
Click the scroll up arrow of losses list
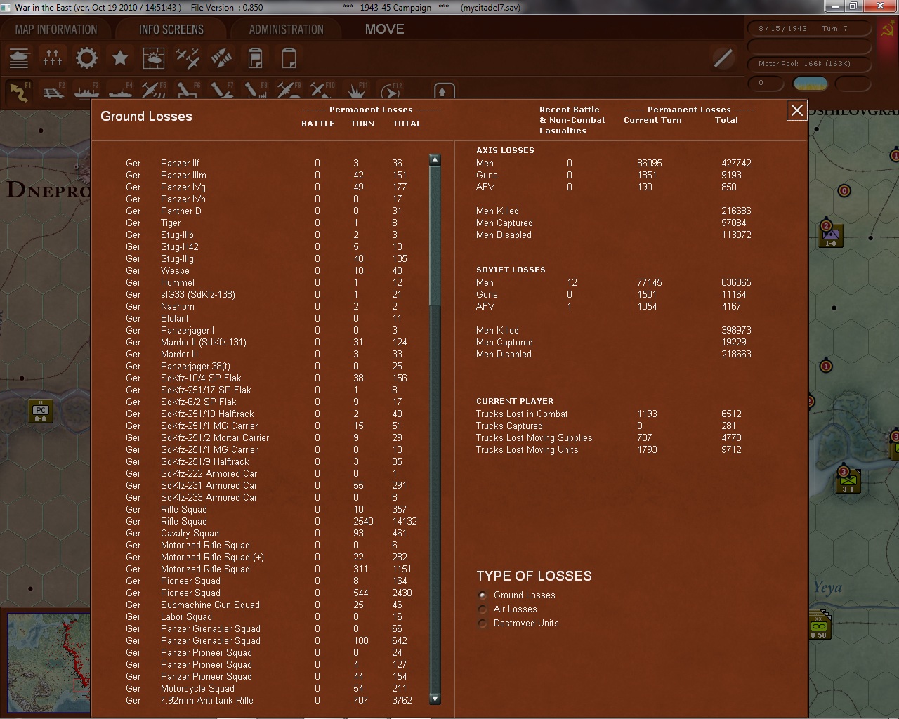coord(435,160)
